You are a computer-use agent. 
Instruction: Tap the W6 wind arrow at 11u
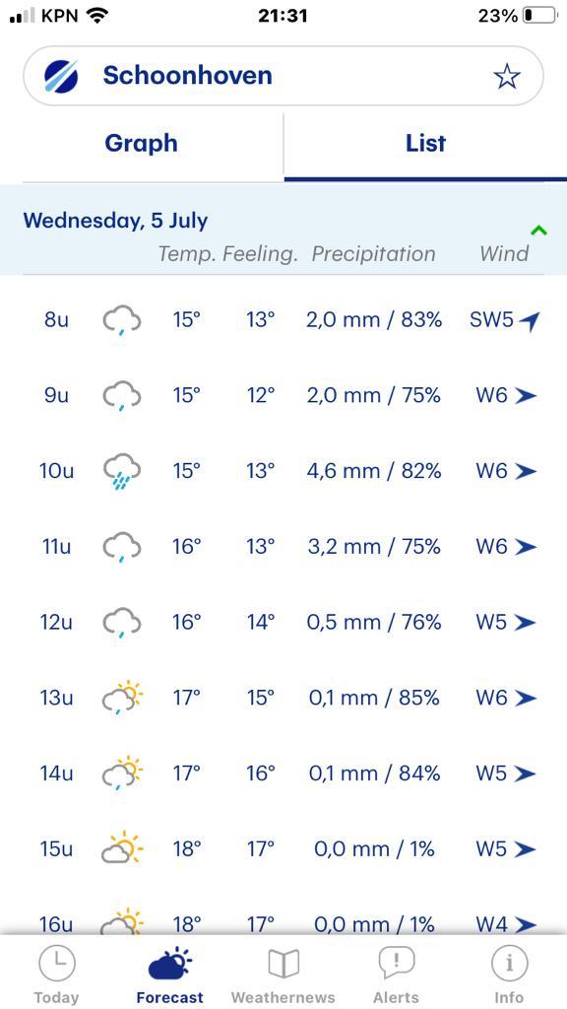pos(526,547)
